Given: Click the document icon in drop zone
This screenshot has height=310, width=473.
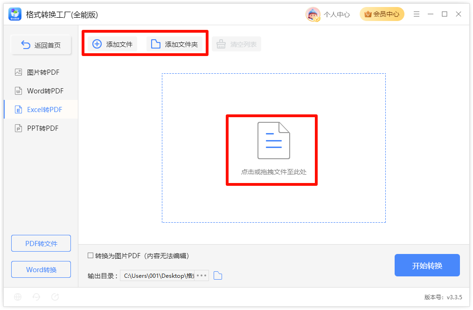Looking at the screenshot, I should coord(274,141).
